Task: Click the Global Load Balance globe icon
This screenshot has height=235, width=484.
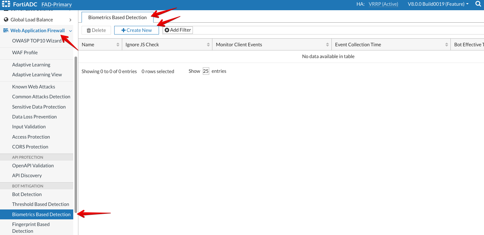Action: pyautogui.click(x=6, y=20)
